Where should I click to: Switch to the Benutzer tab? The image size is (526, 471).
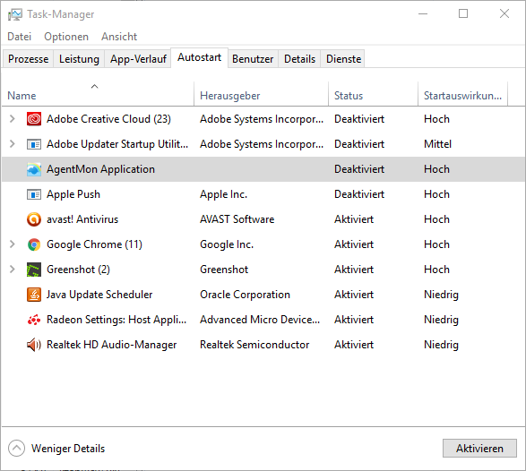(x=253, y=59)
